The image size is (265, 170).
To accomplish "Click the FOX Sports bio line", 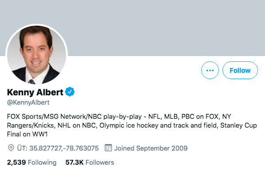I will (119, 117).
